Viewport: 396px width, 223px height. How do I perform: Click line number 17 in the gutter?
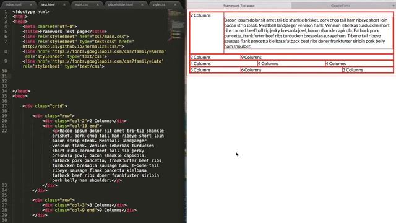point(4,106)
